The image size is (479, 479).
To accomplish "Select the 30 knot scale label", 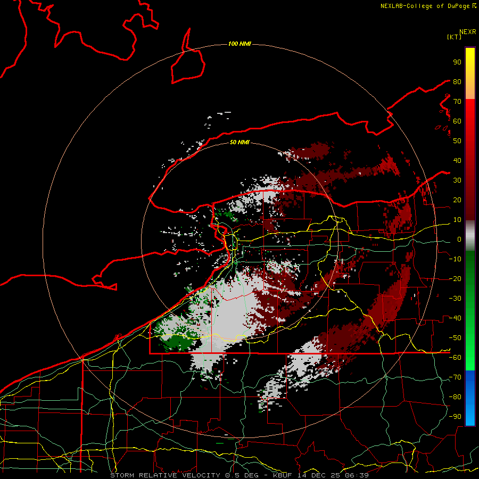I will tap(457, 180).
